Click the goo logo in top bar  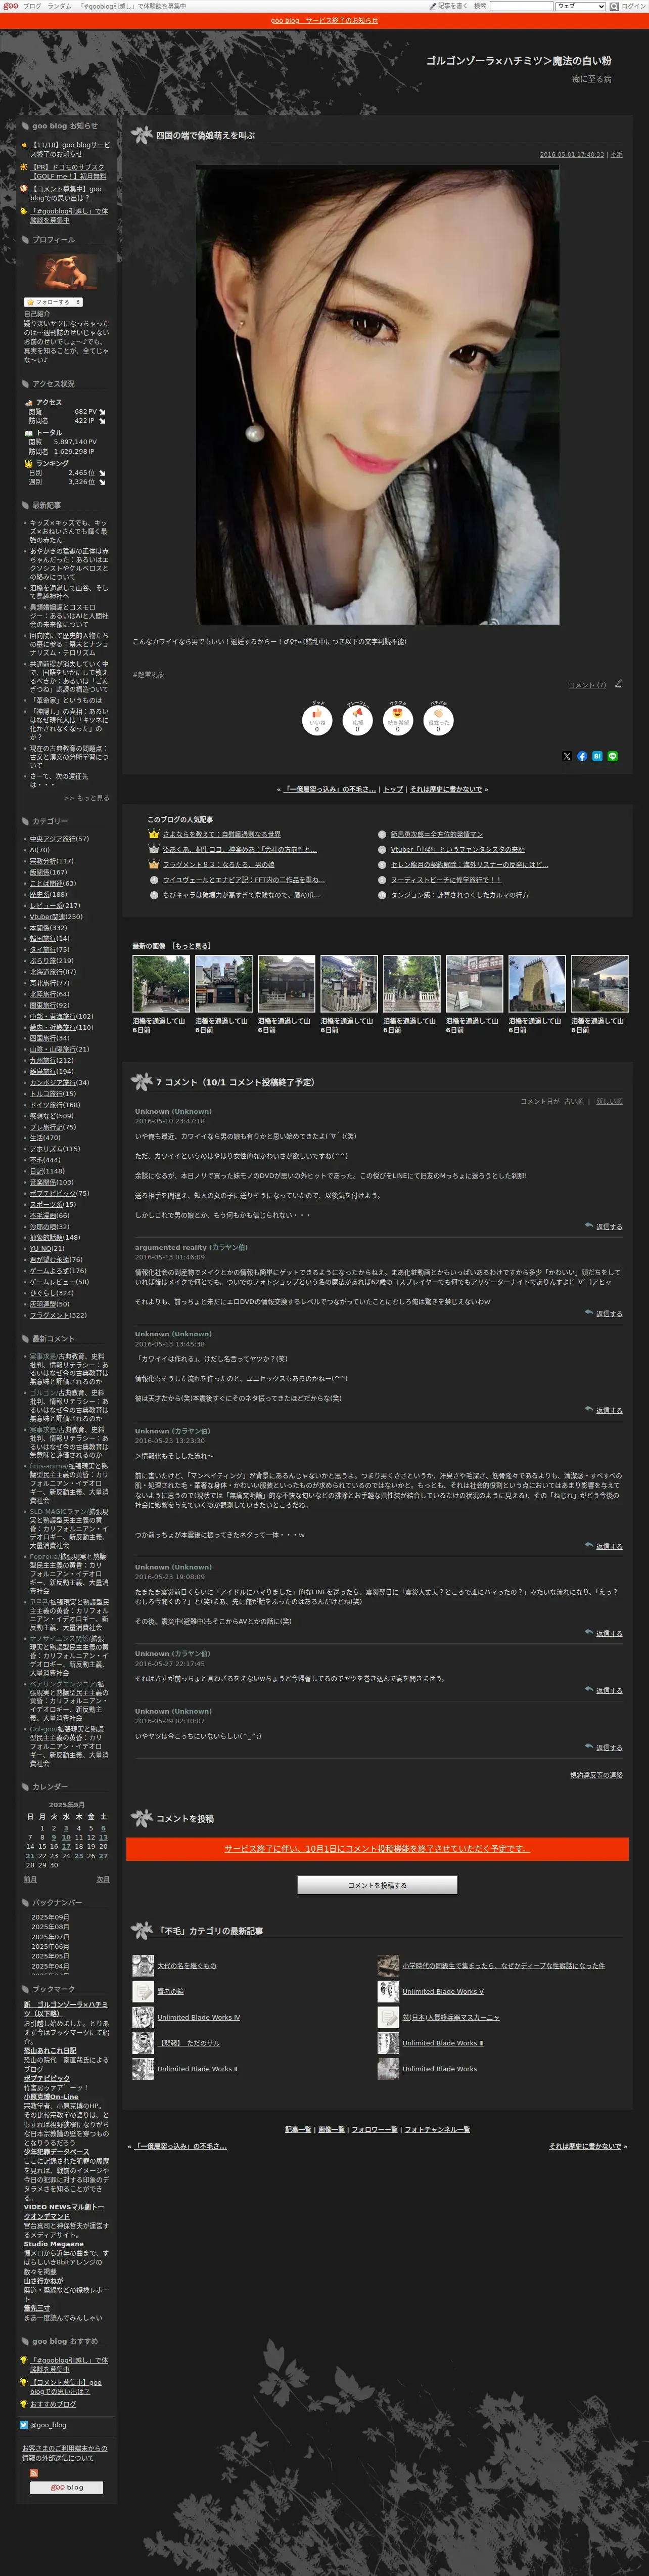click(x=10, y=6)
